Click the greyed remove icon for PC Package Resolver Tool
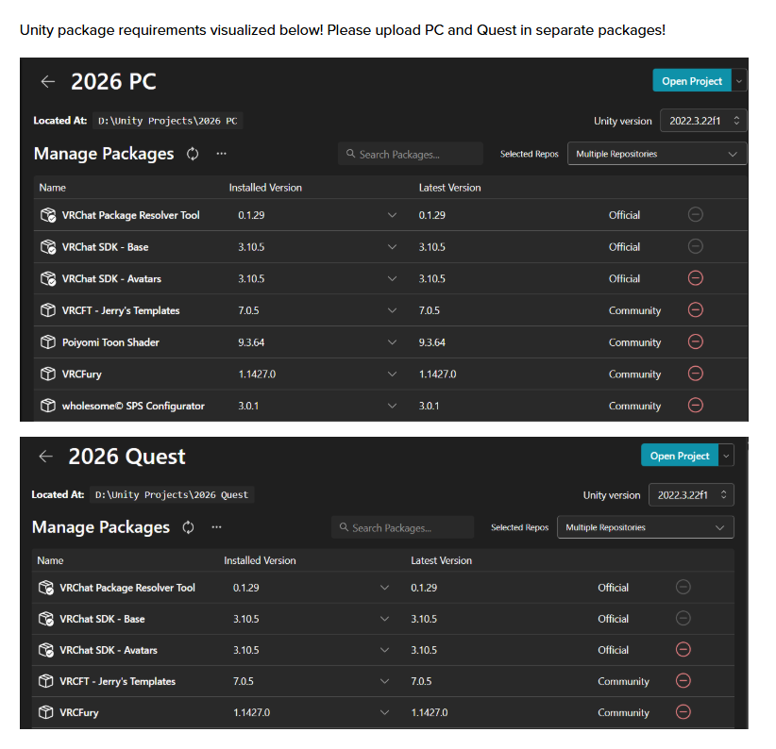Screen dimensions: 776x749 696,214
